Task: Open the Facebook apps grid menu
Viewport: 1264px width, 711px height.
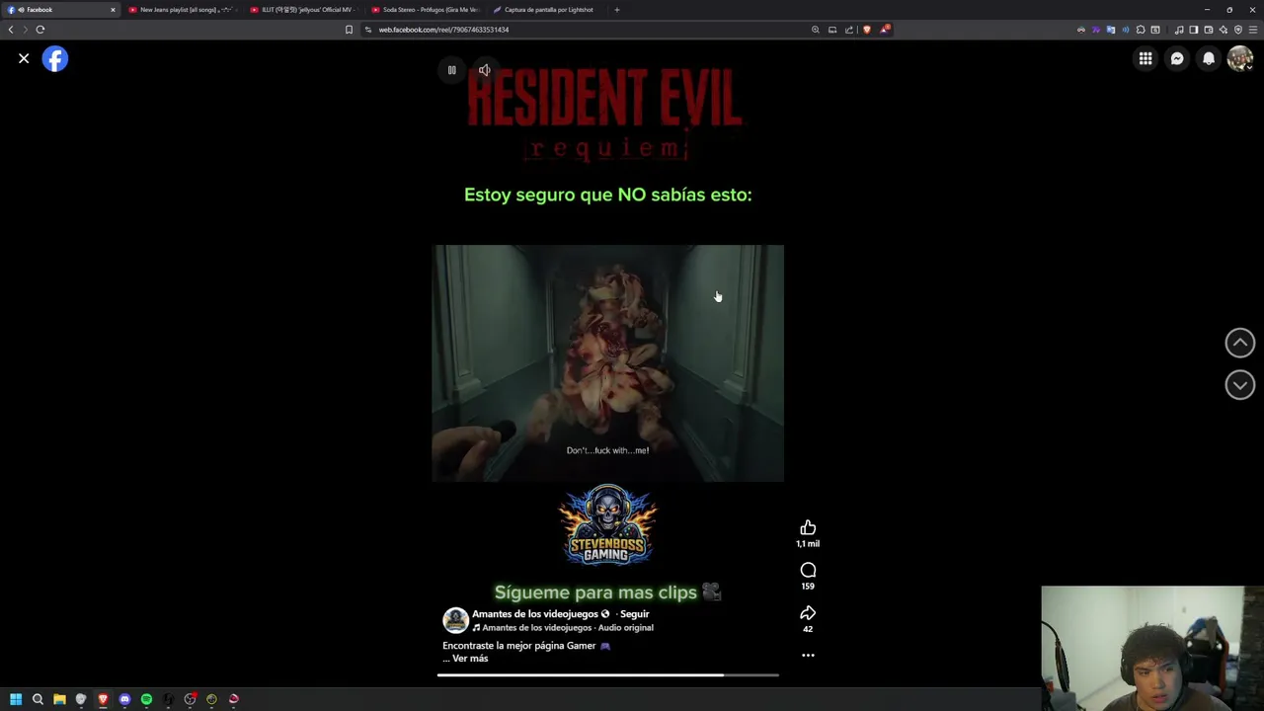Action: coord(1145,59)
